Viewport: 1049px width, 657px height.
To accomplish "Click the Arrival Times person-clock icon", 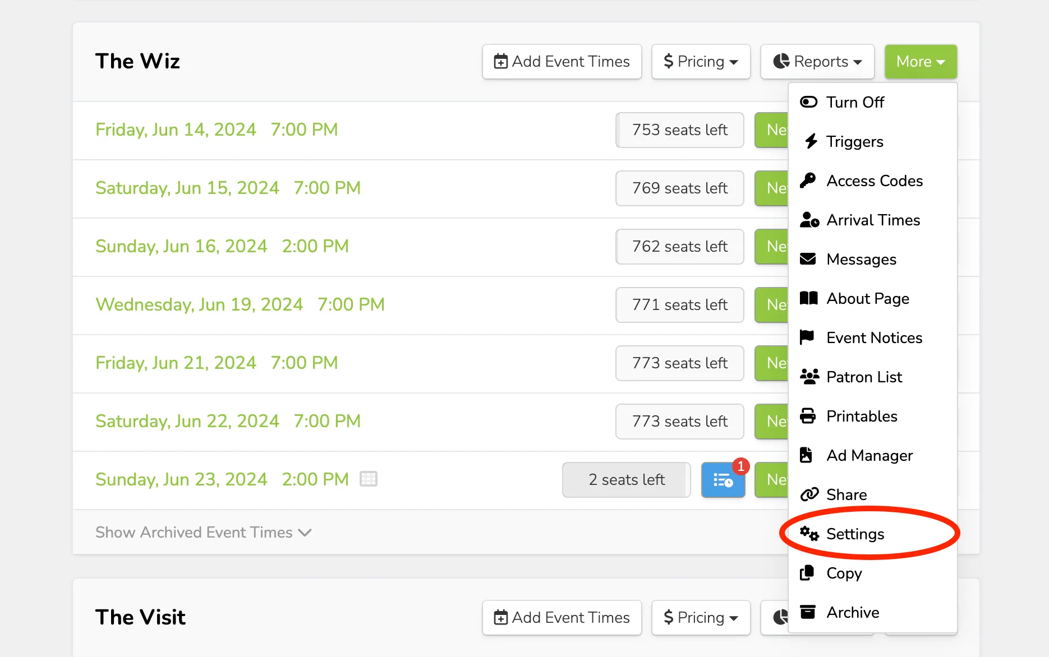I will click(x=809, y=220).
